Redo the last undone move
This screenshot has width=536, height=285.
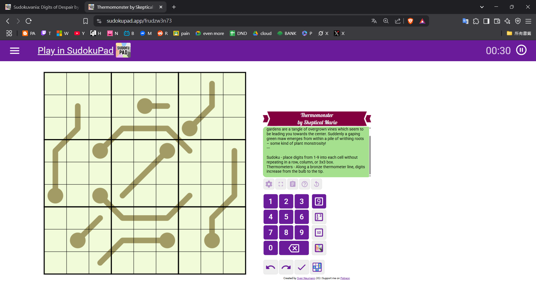click(x=286, y=267)
